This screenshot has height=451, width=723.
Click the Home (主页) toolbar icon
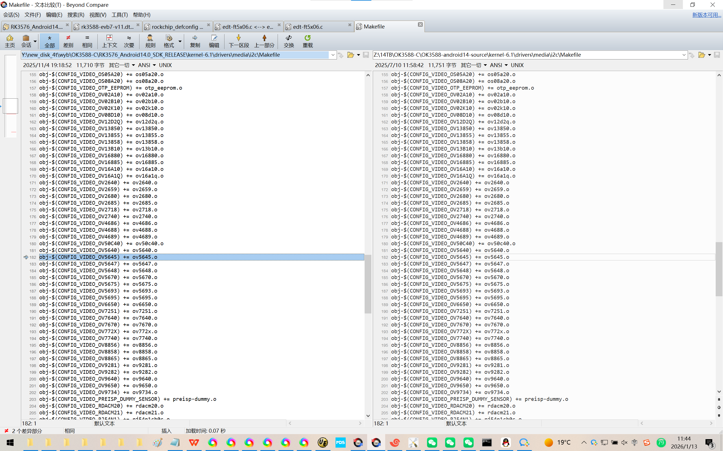(x=10, y=41)
